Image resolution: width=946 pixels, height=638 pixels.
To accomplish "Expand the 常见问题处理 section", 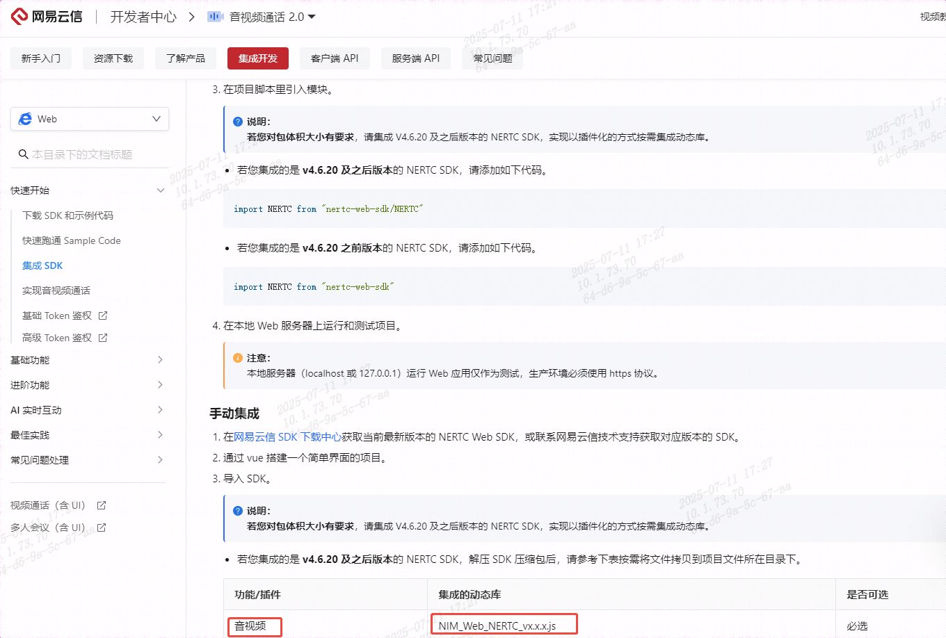I will [161, 460].
